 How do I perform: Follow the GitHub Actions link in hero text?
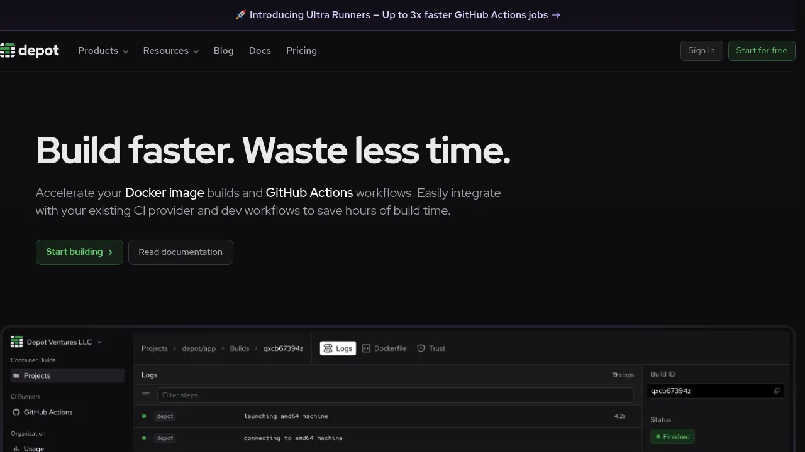click(x=309, y=193)
